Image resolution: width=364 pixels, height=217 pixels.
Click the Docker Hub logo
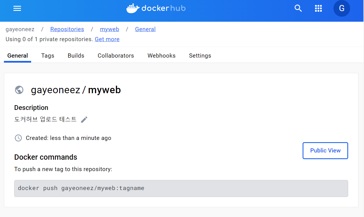[156, 8]
